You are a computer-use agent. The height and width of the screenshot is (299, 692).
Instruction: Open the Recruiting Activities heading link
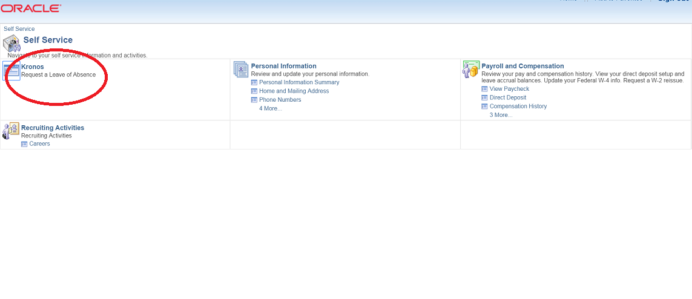coord(53,128)
